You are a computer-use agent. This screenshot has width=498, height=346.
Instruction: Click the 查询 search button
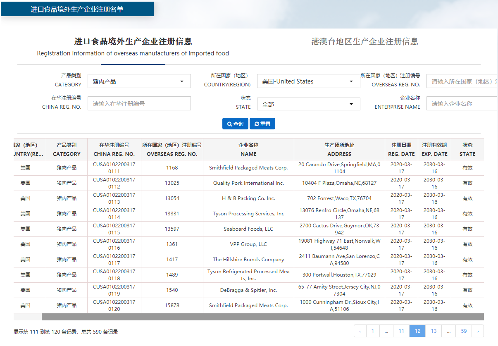(235, 124)
